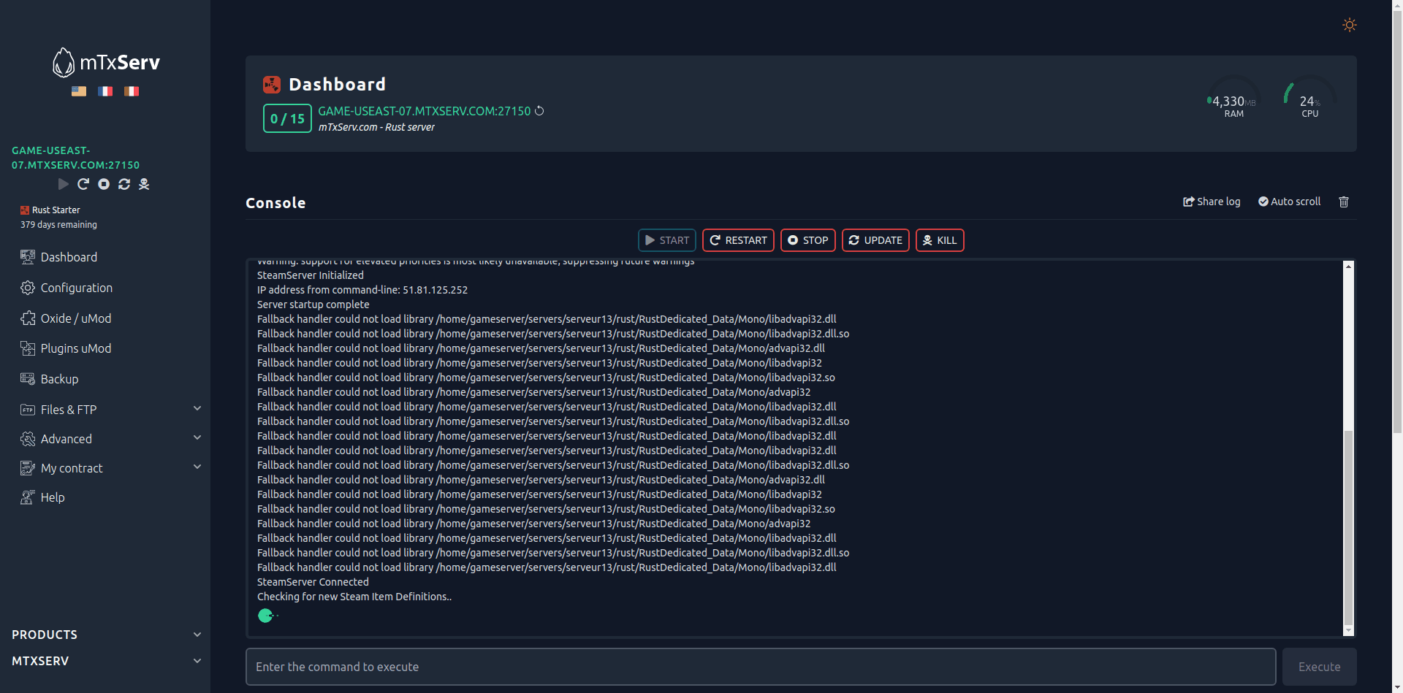Click sidebar kill skull icon

[144, 184]
